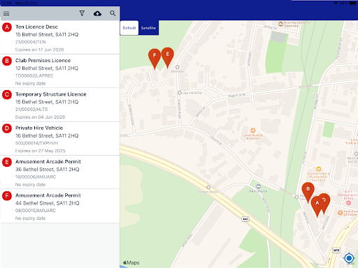This screenshot has width=358, height=268.
Task: Tap the cloud upload icon
Action: coord(97,13)
